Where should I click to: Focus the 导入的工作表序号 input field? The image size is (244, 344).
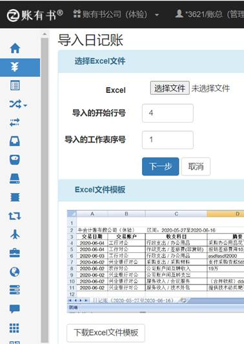coord(168,140)
